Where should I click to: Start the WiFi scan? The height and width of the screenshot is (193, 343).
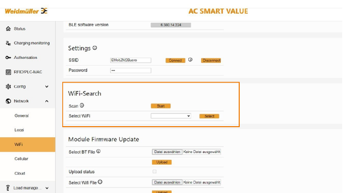tap(161, 106)
